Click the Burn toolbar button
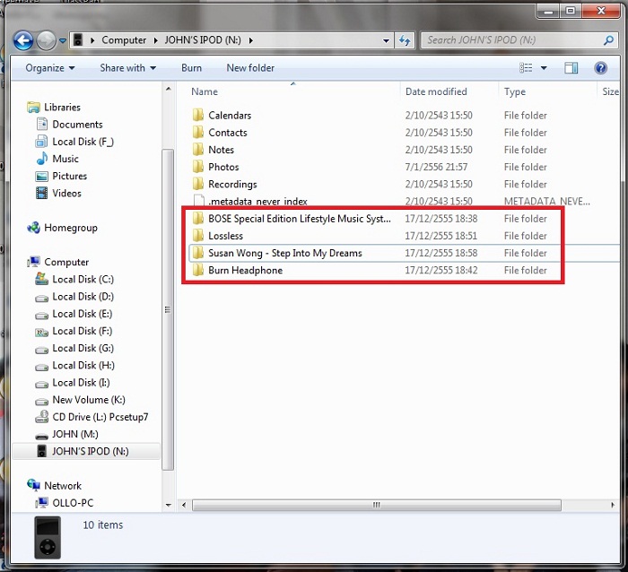Image resolution: width=628 pixels, height=572 pixels. [191, 68]
